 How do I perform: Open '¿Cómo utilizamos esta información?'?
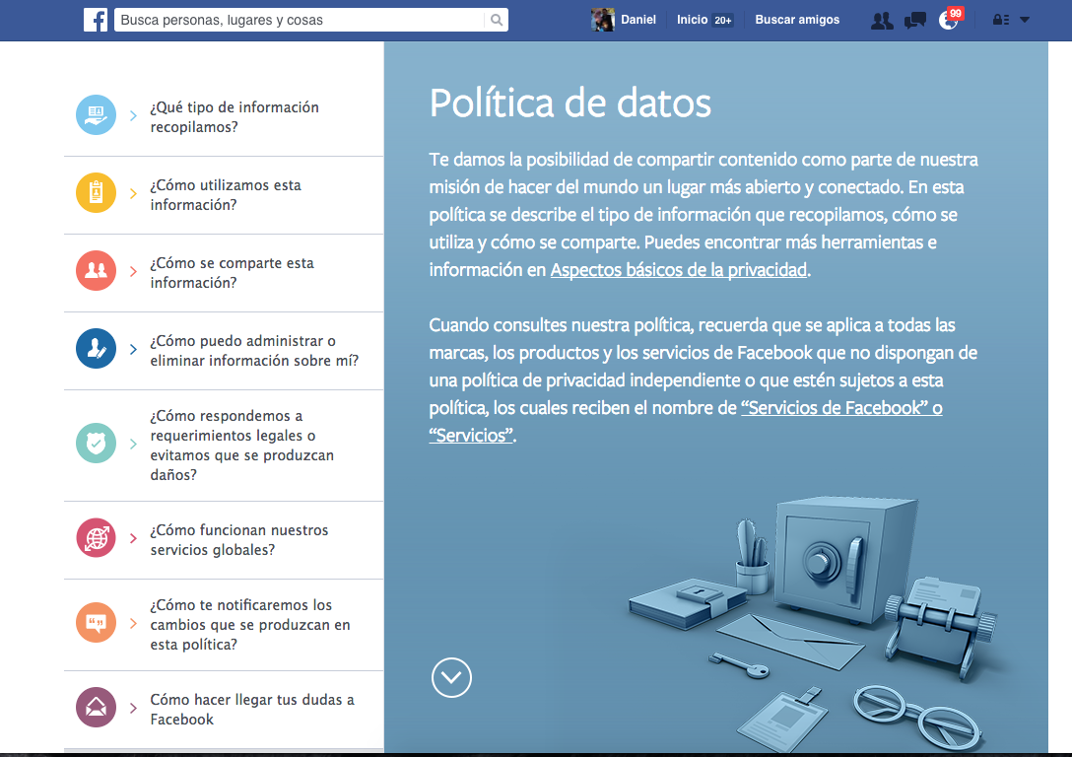click(226, 195)
